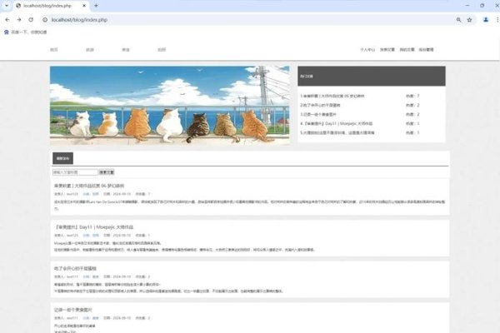Open the 'Day11 | Moepejic' entry in popular list
The height and width of the screenshot is (333, 500).
(339, 123)
